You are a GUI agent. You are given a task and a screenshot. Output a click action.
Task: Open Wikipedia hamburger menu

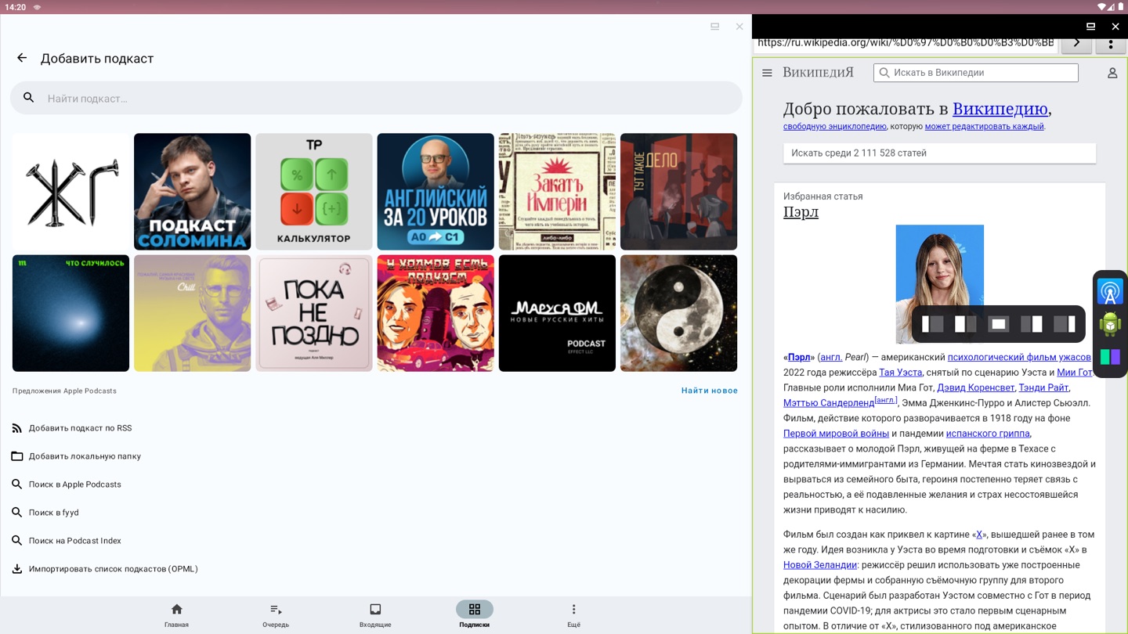pyautogui.click(x=767, y=73)
